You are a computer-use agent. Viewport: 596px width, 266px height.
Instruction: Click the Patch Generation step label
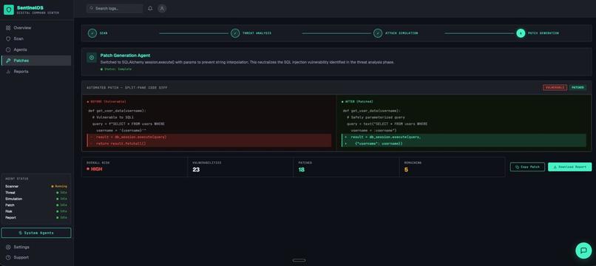click(543, 33)
